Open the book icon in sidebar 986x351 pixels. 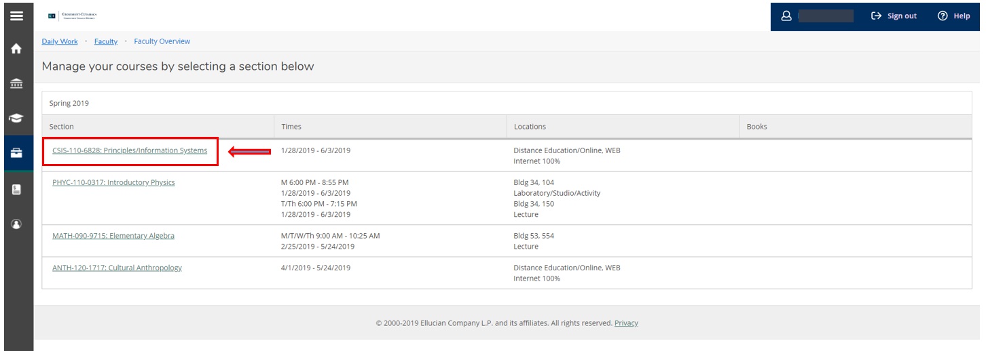click(16, 190)
